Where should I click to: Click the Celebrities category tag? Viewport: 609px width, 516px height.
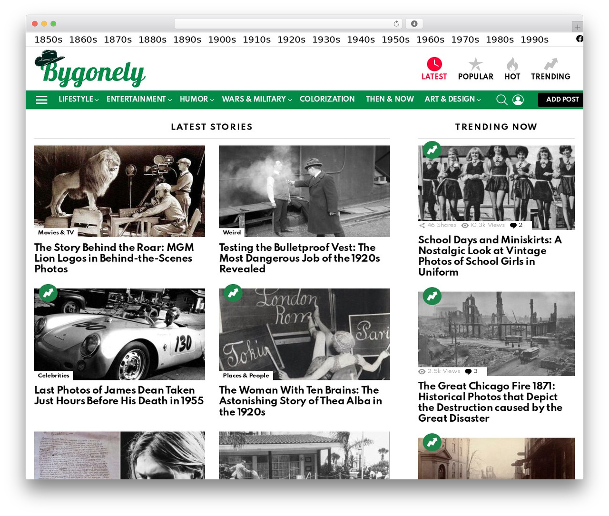click(54, 375)
